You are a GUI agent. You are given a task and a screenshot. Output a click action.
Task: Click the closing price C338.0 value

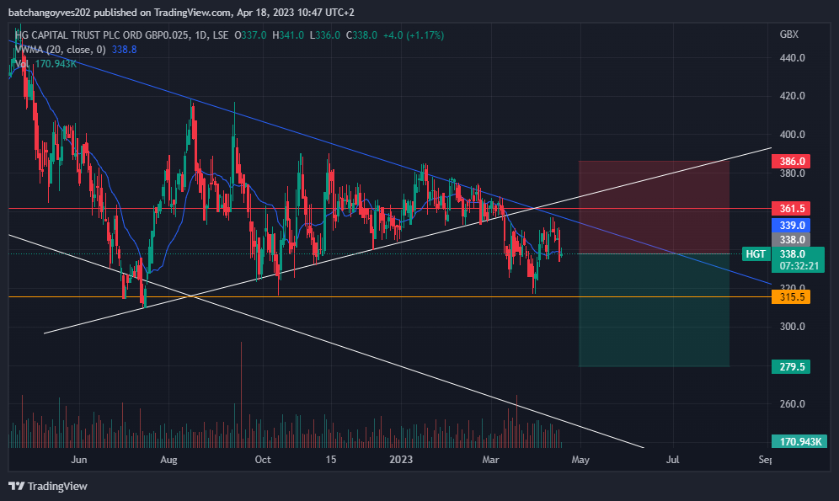(361, 35)
